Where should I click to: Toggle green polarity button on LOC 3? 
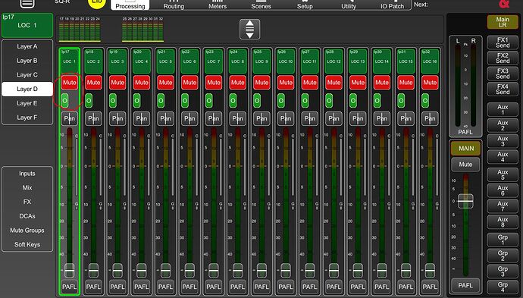pyautogui.click(x=113, y=100)
